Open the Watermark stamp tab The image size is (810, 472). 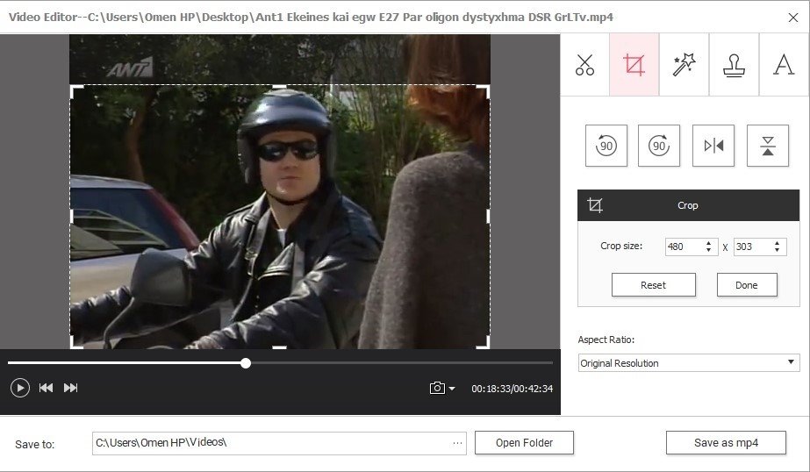734,65
